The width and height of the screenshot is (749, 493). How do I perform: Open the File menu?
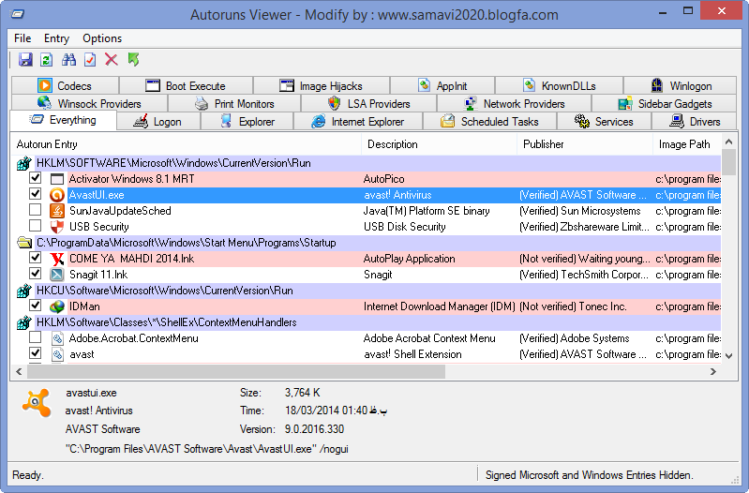[x=22, y=38]
